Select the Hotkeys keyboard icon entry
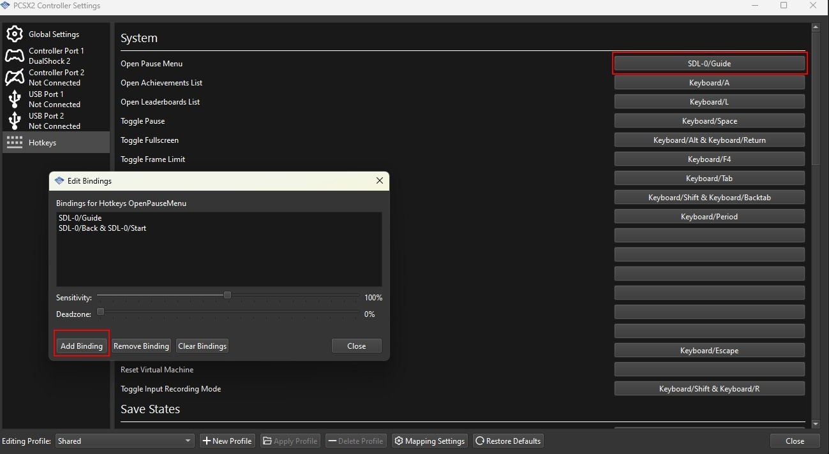The height and width of the screenshot is (454, 829). click(x=56, y=142)
